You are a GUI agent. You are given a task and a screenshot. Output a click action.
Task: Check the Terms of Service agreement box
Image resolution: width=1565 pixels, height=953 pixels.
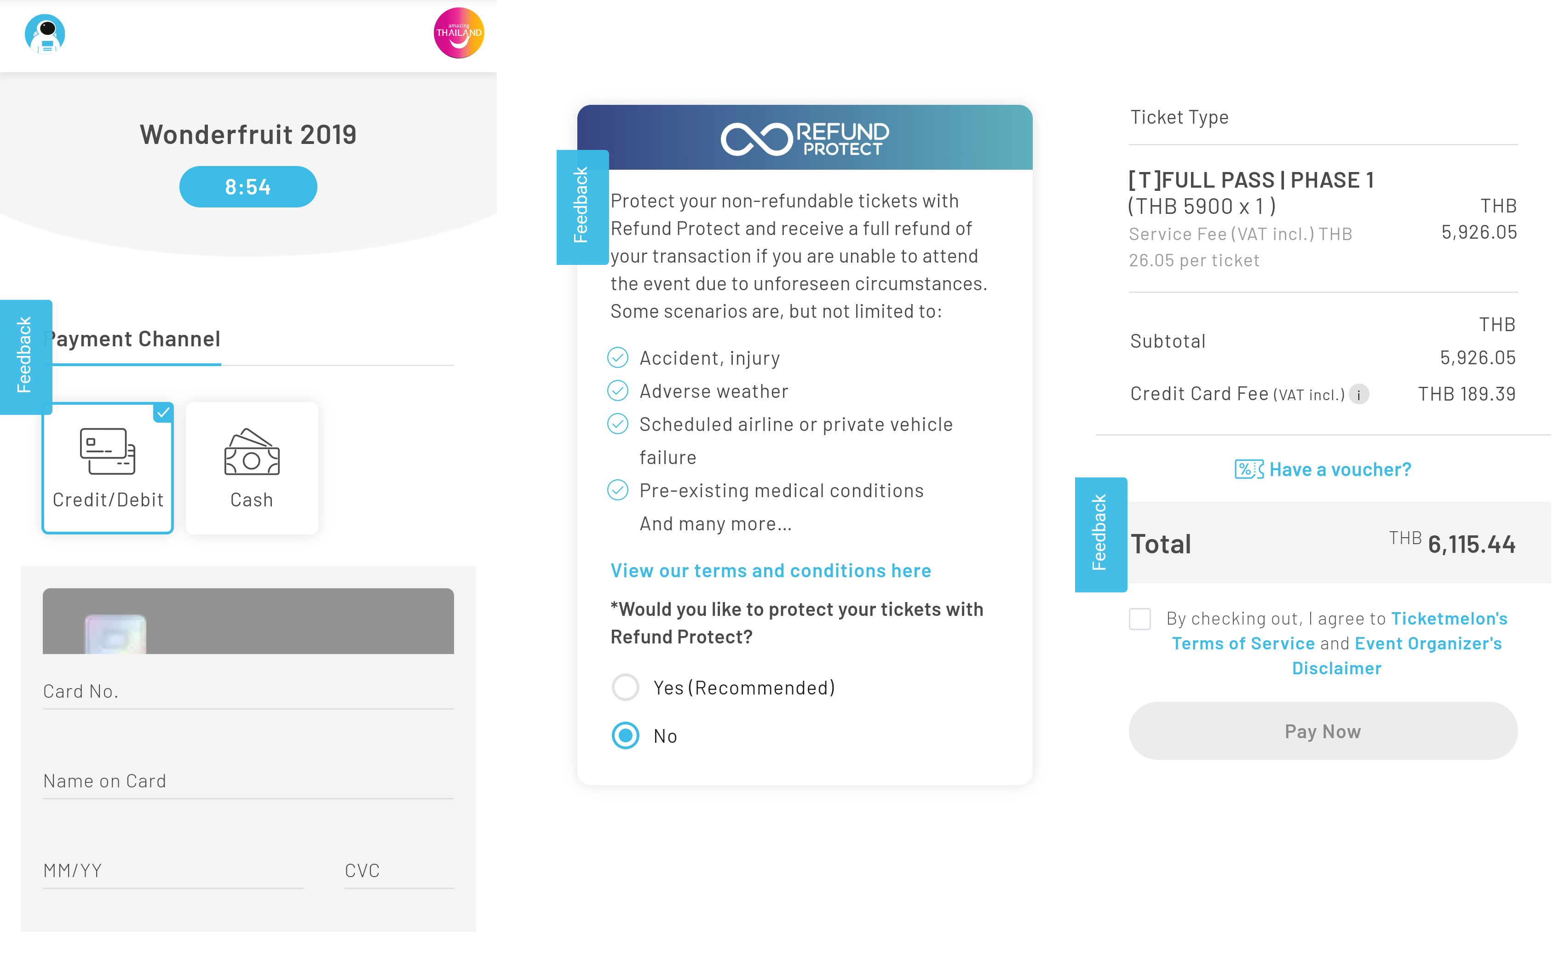click(1140, 619)
